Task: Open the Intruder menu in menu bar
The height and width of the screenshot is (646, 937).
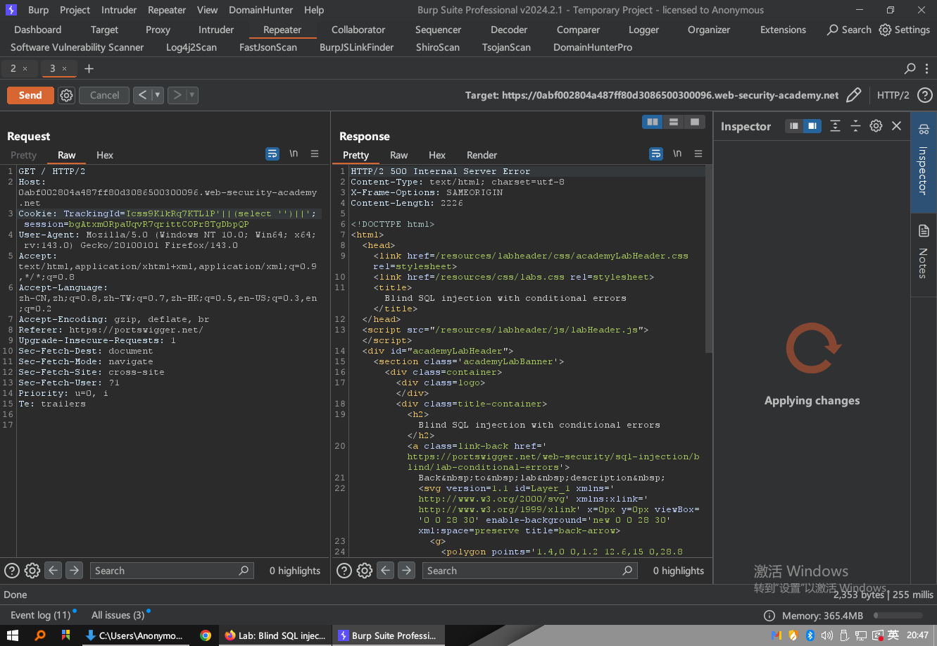Action: click(119, 10)
